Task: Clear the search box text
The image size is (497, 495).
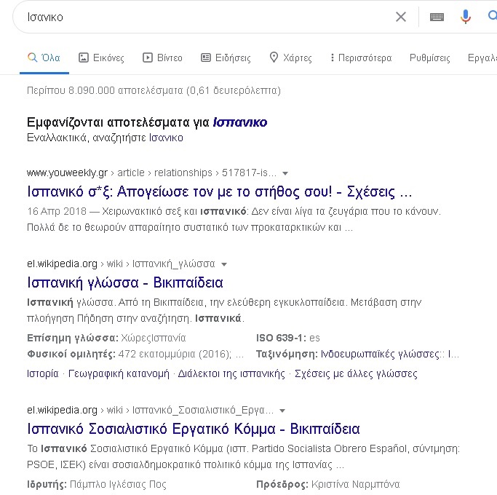Action: tap(401, 17)
